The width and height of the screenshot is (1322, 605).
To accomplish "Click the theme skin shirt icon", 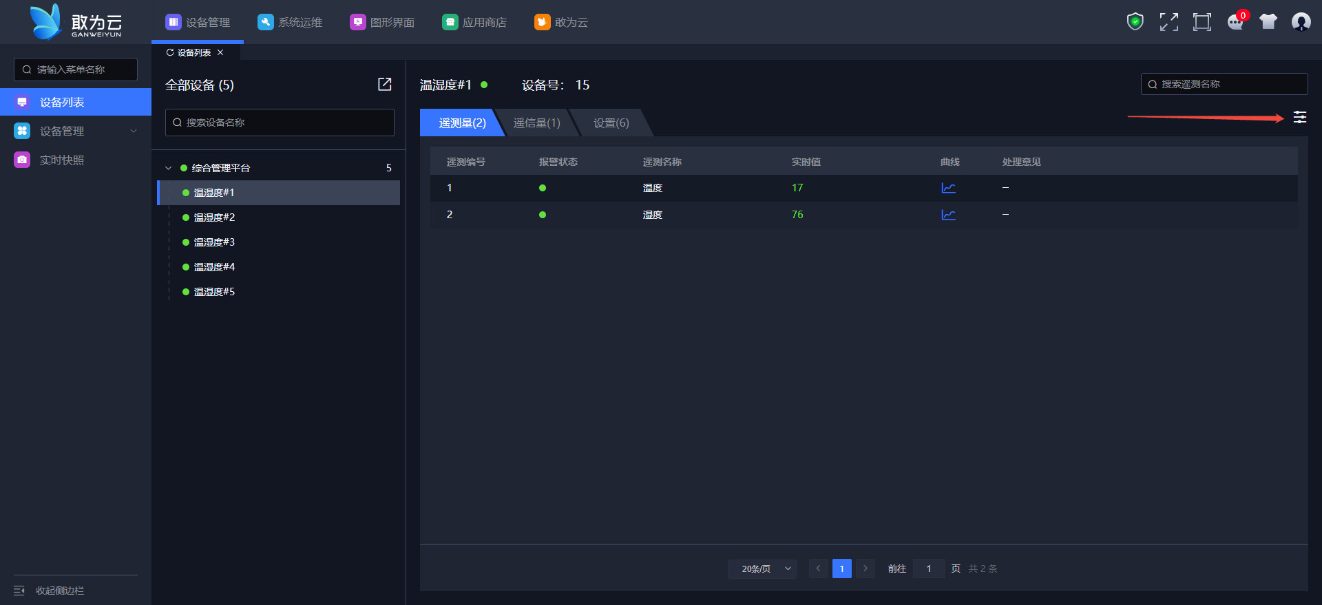I will [x=1268, y=22].
